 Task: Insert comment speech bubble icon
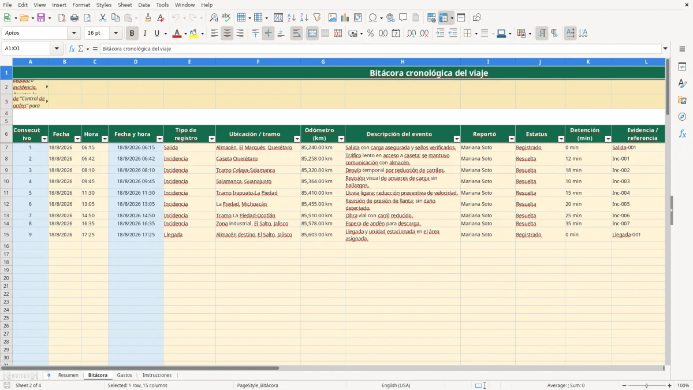(403, 18)
